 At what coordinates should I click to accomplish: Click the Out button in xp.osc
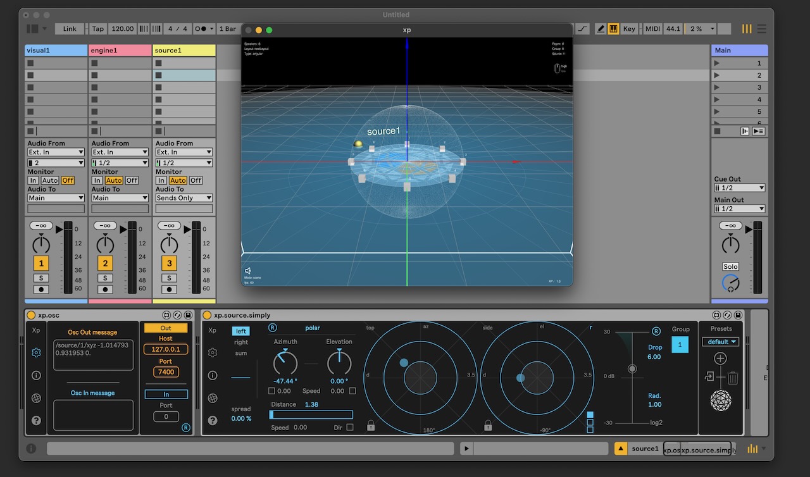tap(166, 328)
